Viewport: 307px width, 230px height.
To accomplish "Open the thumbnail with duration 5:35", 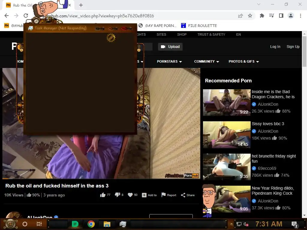I will [x=227, y=167].
